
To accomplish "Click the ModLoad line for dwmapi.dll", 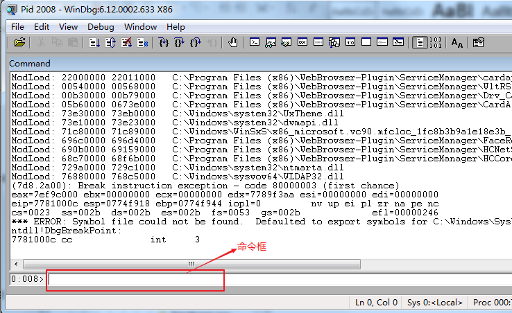I will 175,123.
